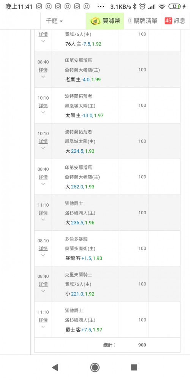Tap the 買噓幣 buy coins button

(x=105, y=21)
